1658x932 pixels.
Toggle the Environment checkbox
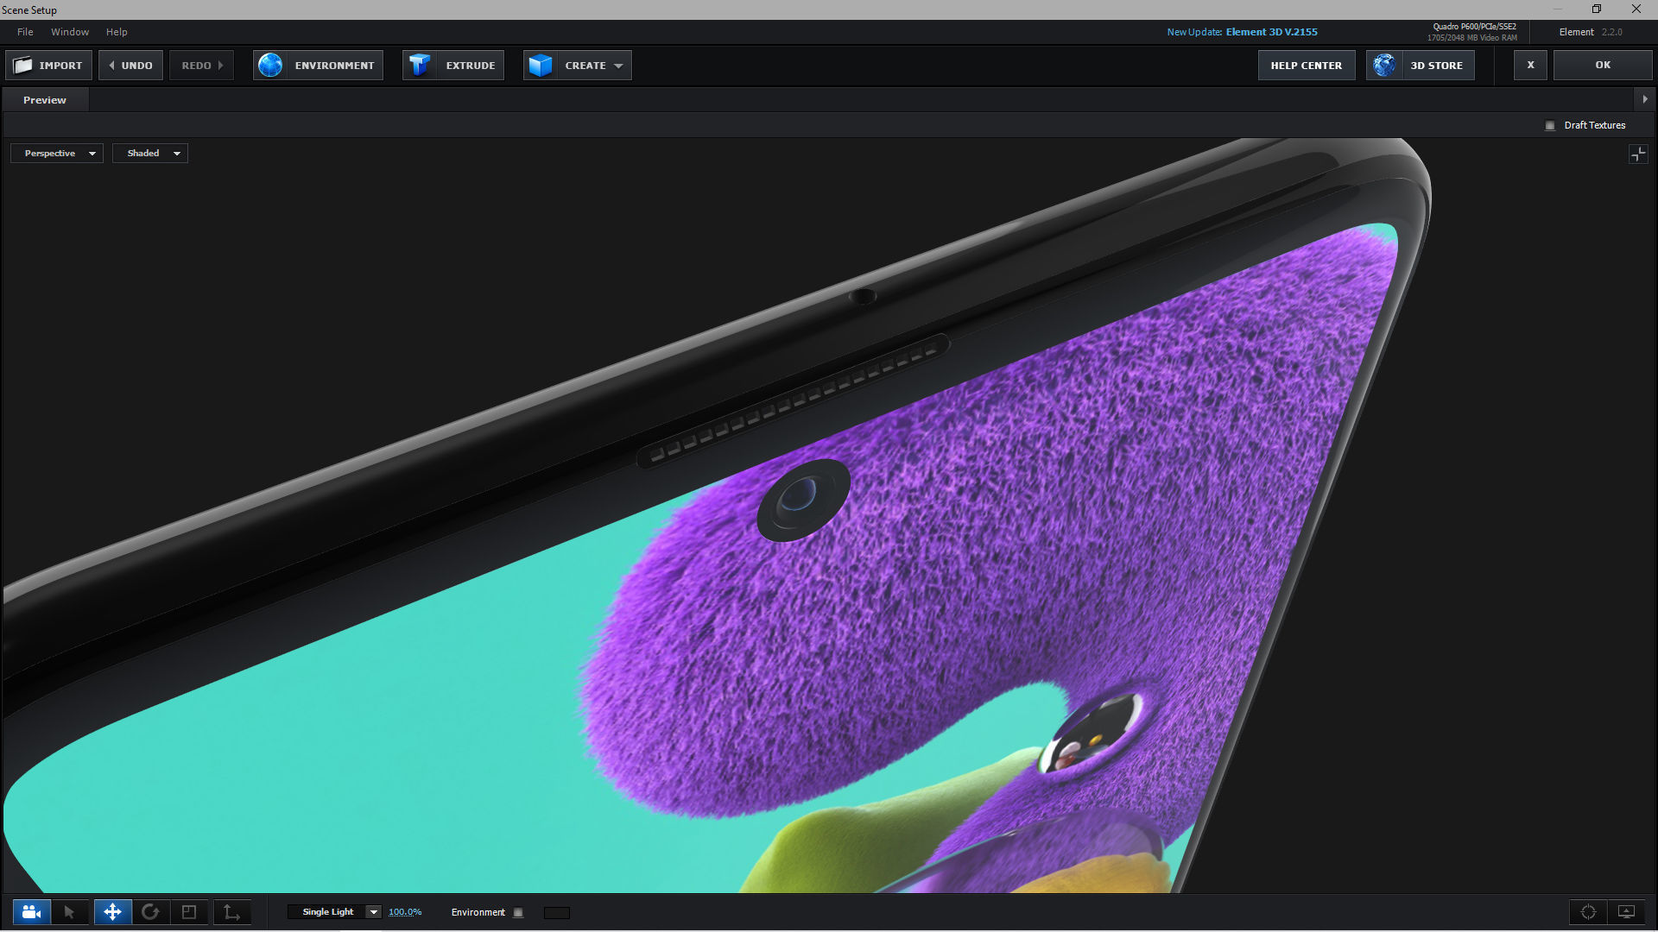pyautogui.click(x=518, y=913)
